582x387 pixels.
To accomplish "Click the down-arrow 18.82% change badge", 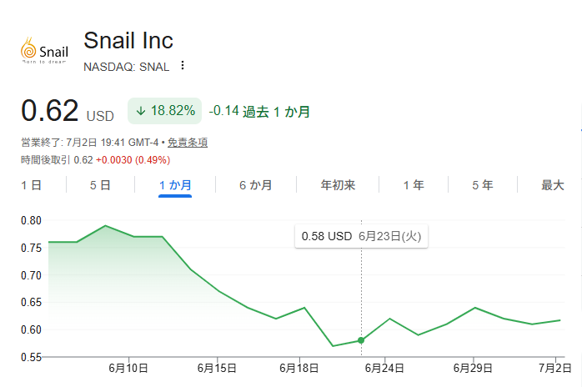I will (165, 111).
